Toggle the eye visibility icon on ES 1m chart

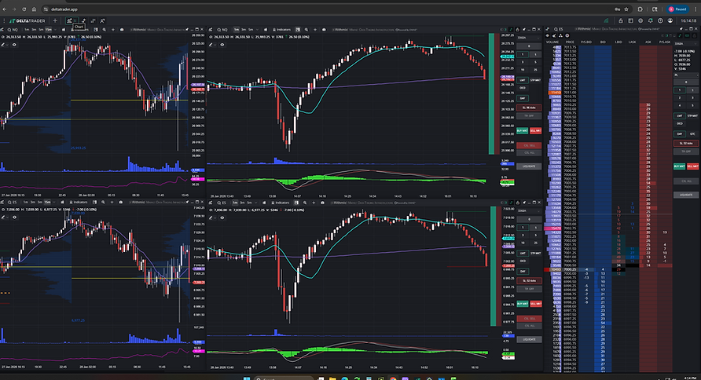(222, 217)
